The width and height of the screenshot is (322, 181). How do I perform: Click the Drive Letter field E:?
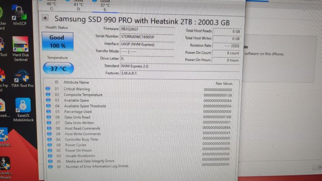pyautogui.click(x=147, y=59)
